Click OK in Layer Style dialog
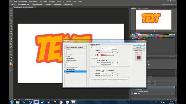The image size is (186, 104). pos(139,45)
